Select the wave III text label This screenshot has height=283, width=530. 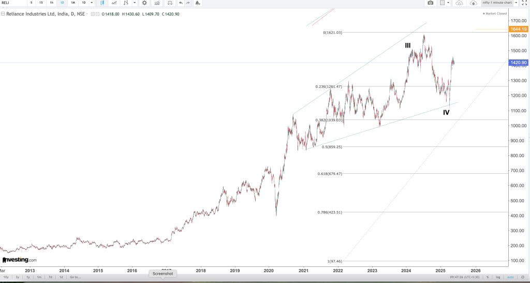click(x=408, y=46)
